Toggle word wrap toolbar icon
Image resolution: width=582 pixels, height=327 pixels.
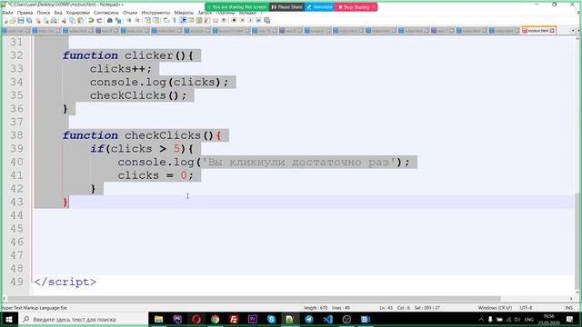point(166,20)
